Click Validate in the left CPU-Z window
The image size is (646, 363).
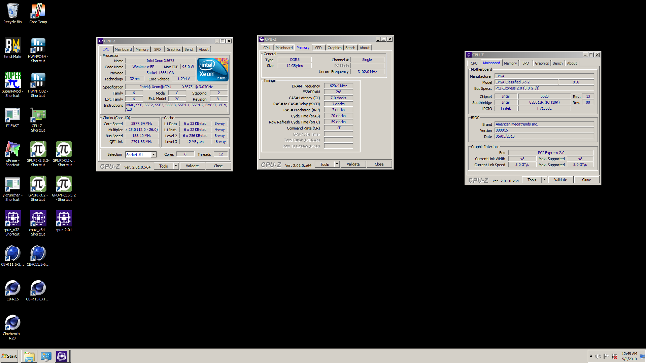[192, 166]
